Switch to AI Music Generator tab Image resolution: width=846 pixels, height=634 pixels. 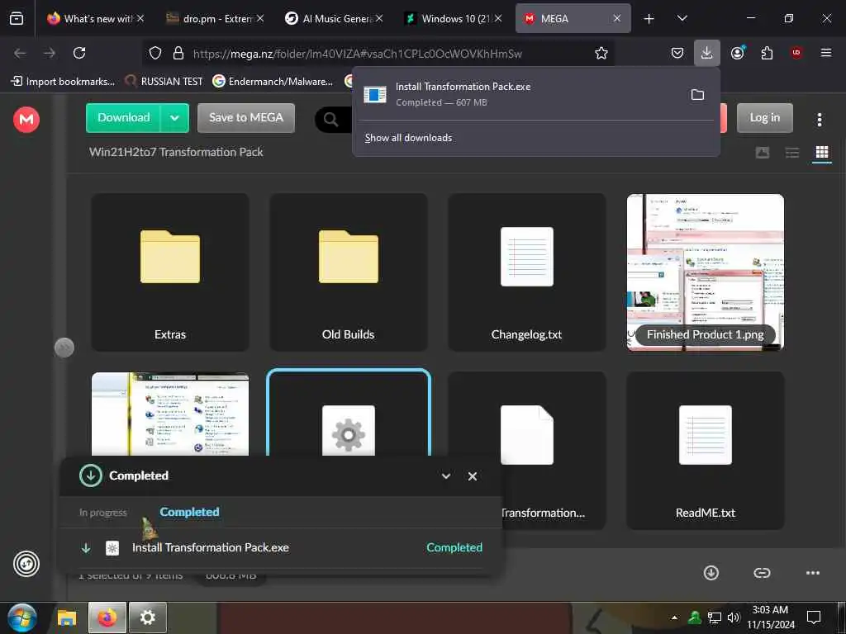click(x=334, y=18)
